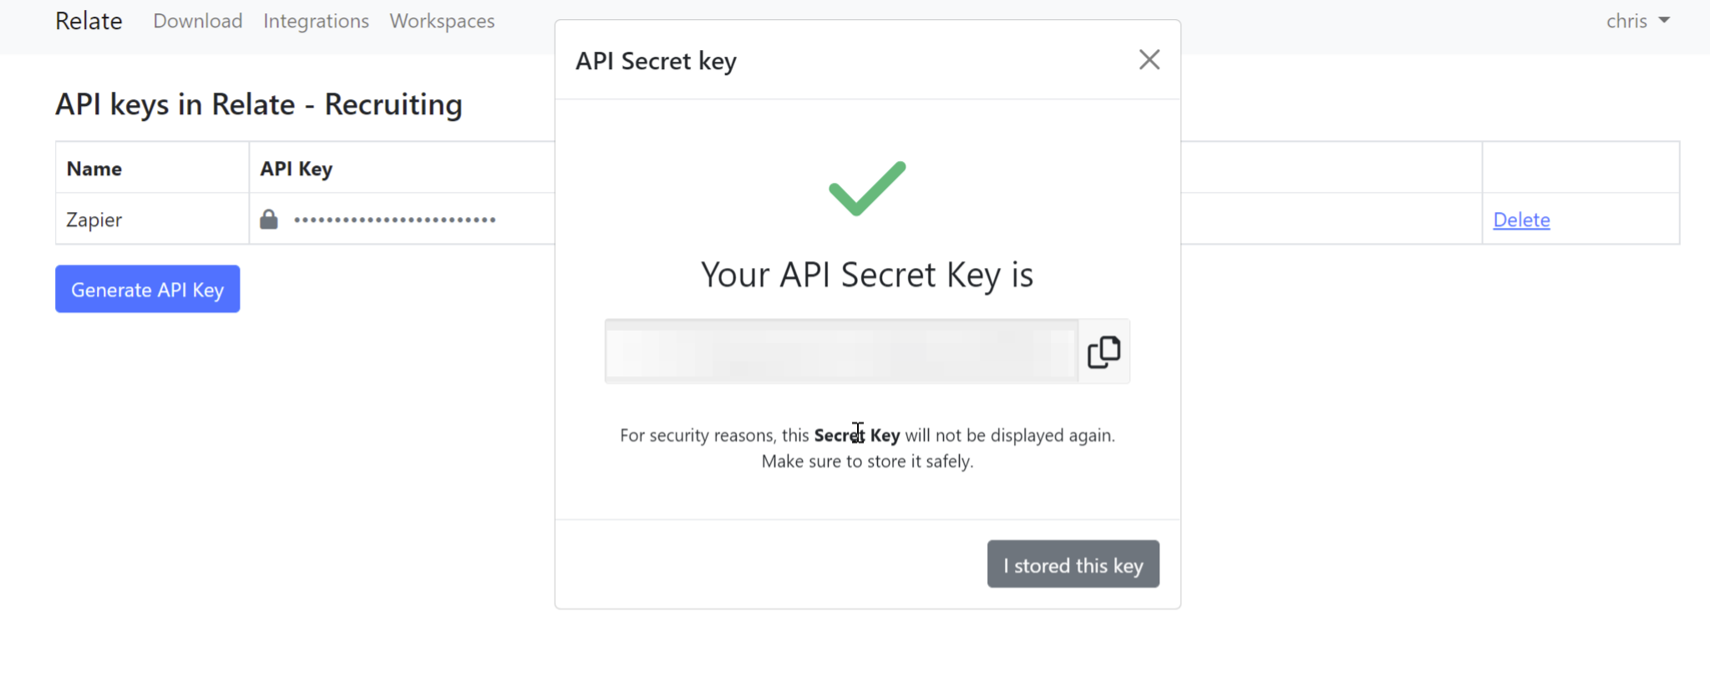Click the Zapier entry in the Name column
Viewport: 1710px width, 687px height.
tap(95, 219)
